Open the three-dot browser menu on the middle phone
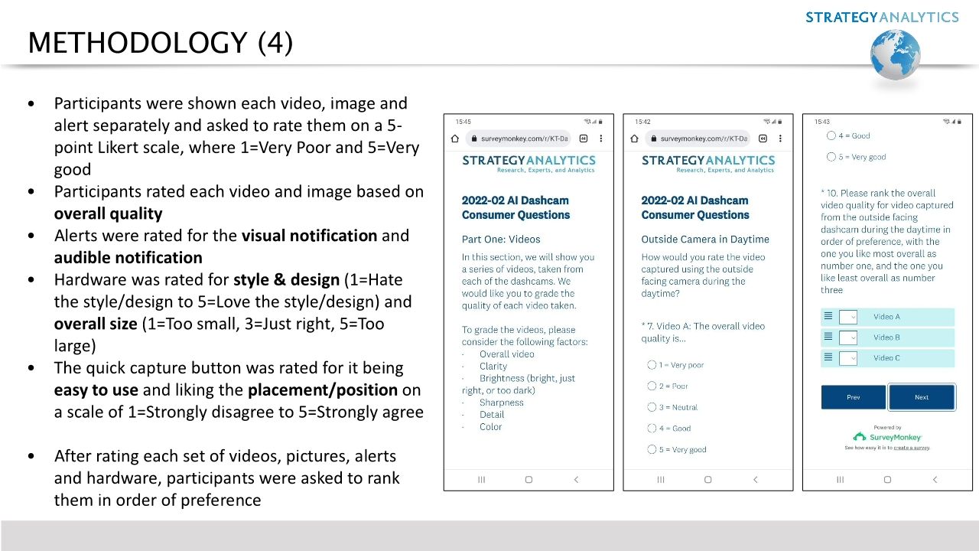The height and width of the screenshot is (551, 979). pyautogui.click(x=779, y=139)
